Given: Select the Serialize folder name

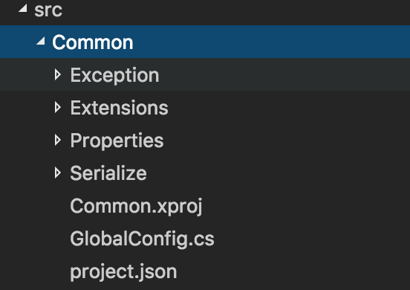Looking at the screenshot, I should [108, 173].
